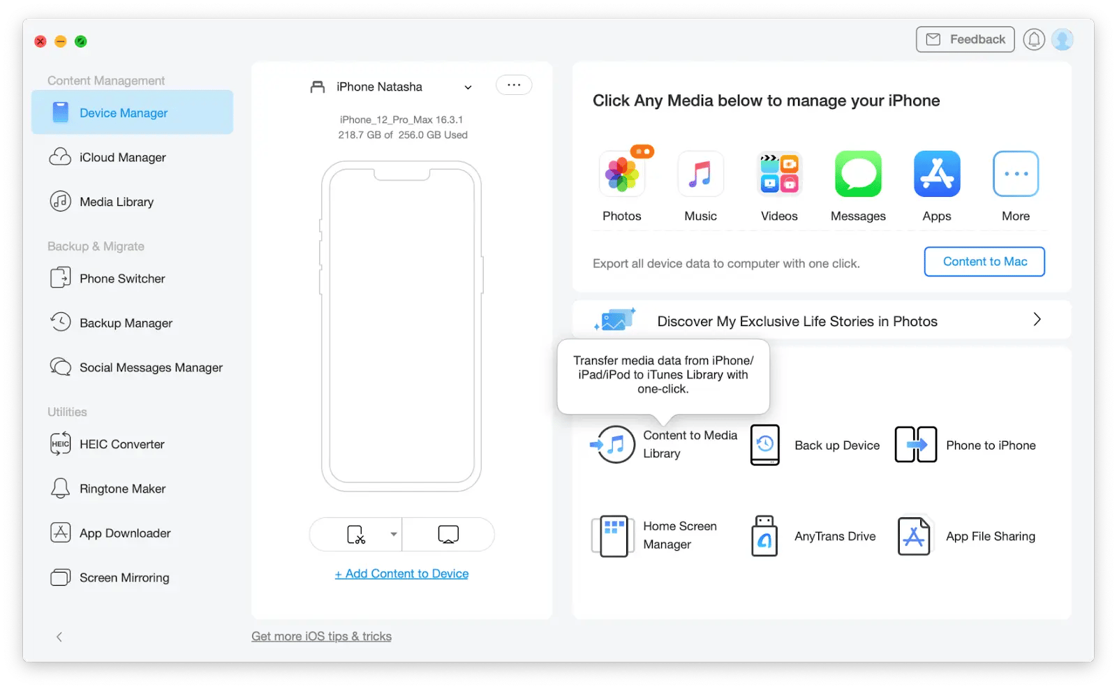Image resolution: width=1117 pixels, height=689 pixels.
Task: Click the Content to Mac button
Action: click(x=984, y=262)
